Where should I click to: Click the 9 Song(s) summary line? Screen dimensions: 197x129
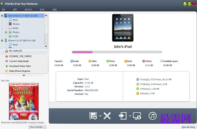(x=154, y=79)
